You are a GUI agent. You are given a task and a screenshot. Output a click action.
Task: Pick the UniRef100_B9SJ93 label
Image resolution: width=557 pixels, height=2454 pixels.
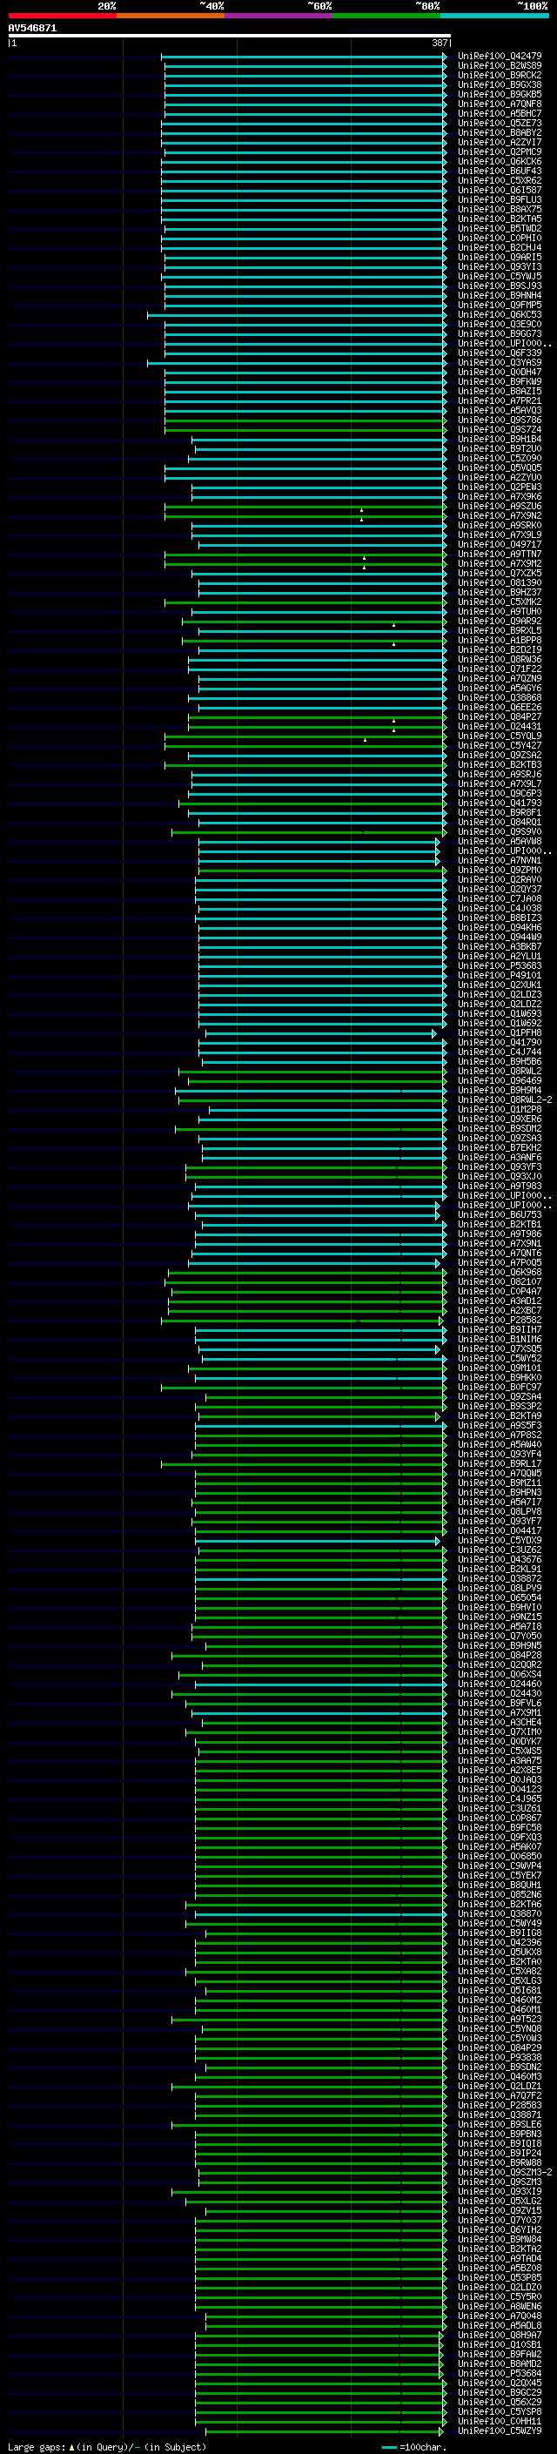click(500, 286)
